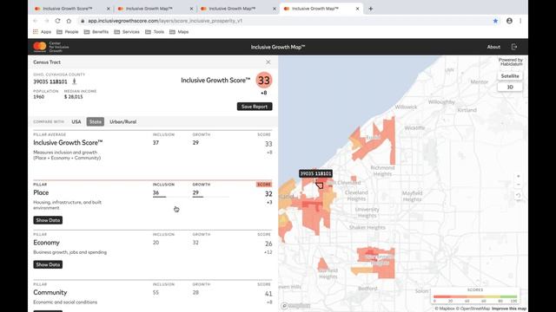
Task: Click the Mastercard Center for Inclusive Growth logo
Action: 51,47
